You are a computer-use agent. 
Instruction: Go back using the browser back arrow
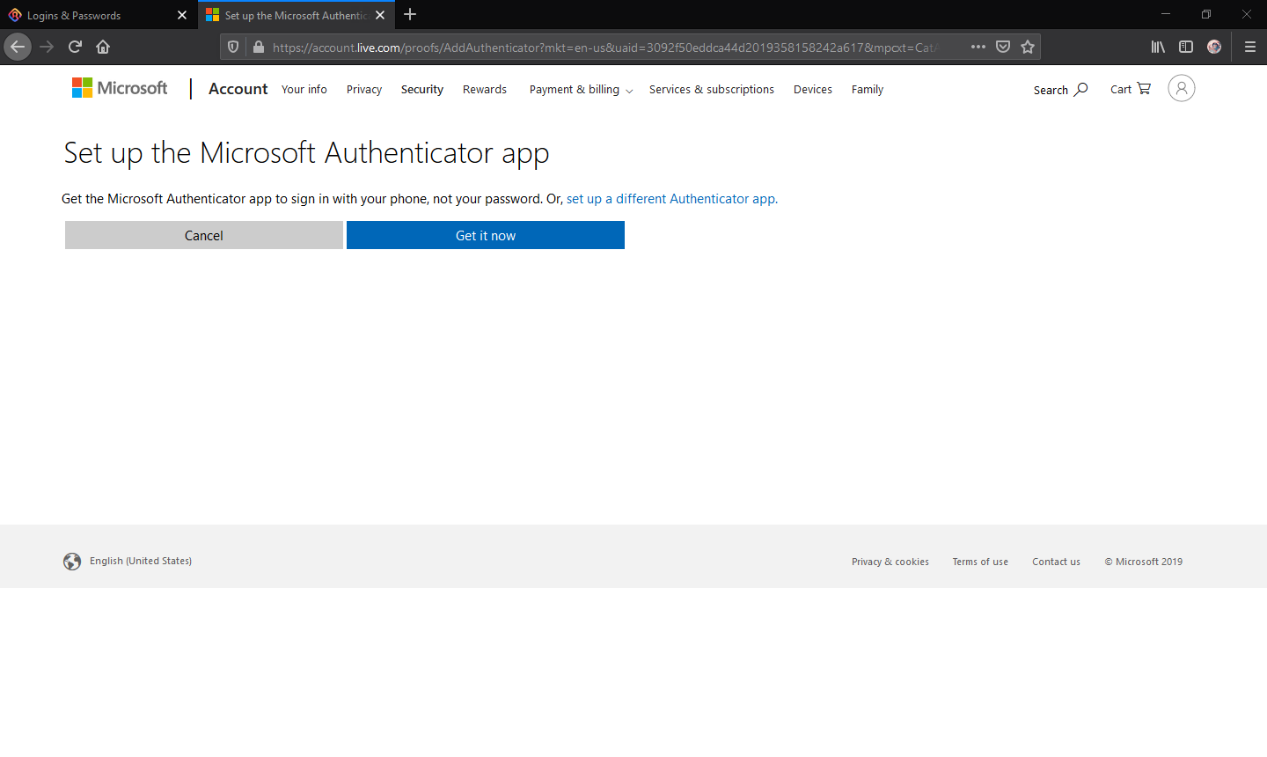point(18,47)
